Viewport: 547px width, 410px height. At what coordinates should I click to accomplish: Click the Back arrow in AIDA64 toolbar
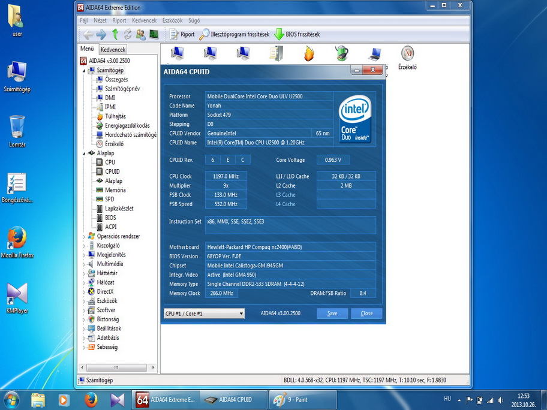(88, 34)
